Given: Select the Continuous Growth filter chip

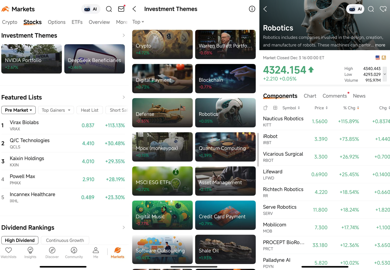Looking at the screenshot, I should coord(65,240).
